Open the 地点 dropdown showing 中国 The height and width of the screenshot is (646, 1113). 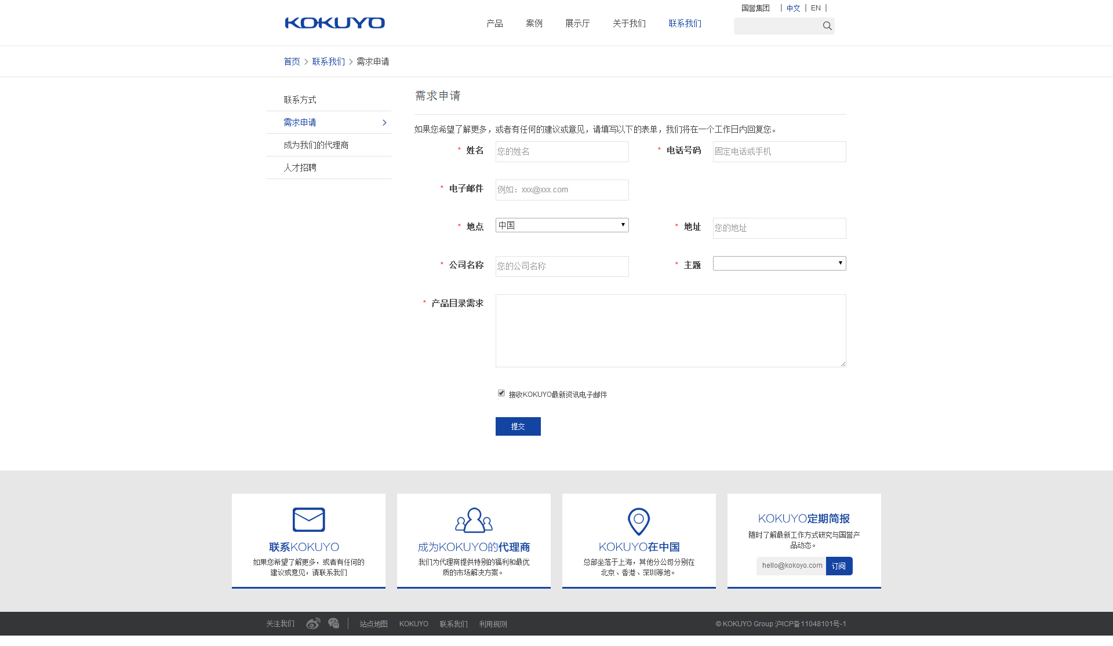[562, 225]
